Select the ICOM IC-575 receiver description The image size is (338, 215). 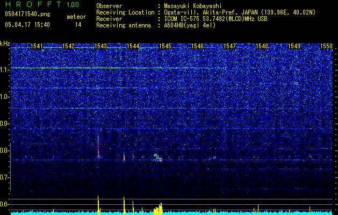pos(215,19)
